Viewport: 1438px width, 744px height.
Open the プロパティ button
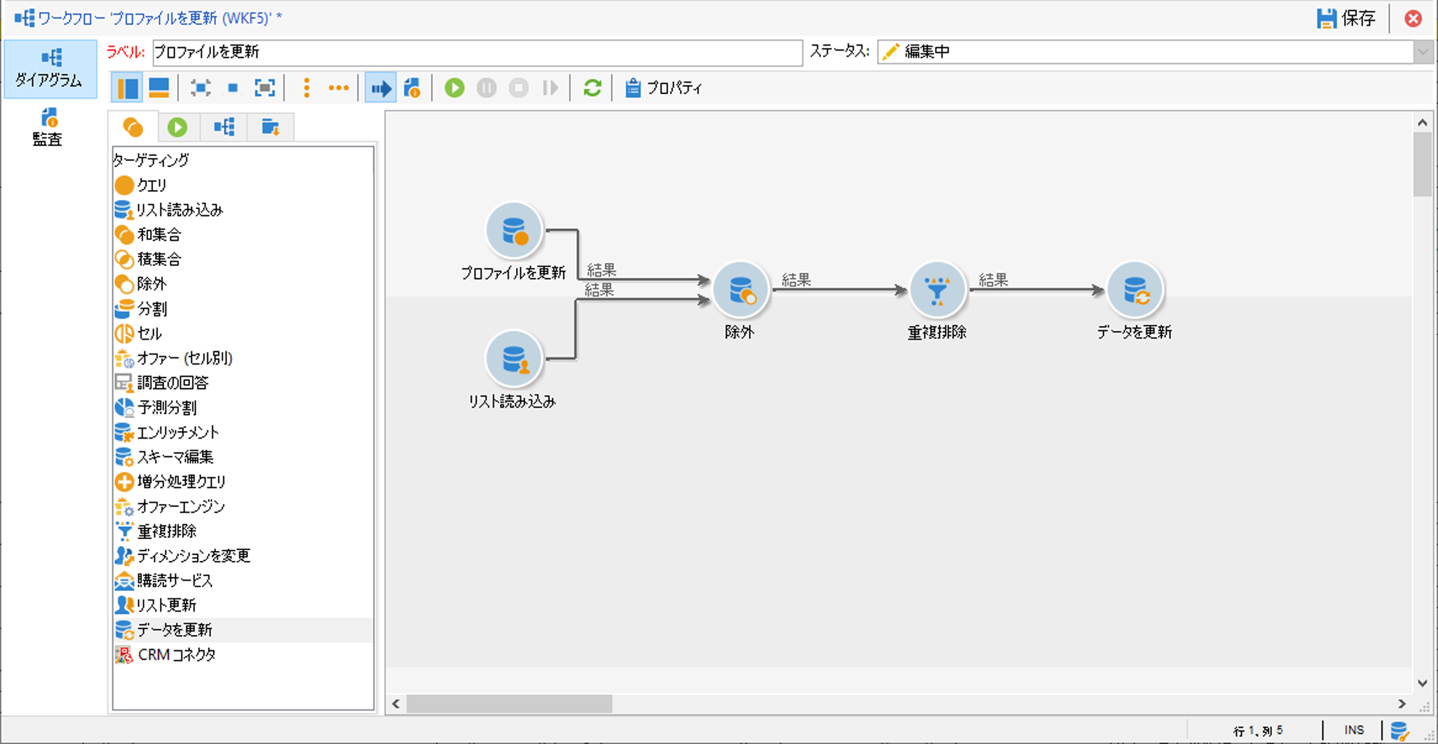pyautogui.click(x=663, y=88)
